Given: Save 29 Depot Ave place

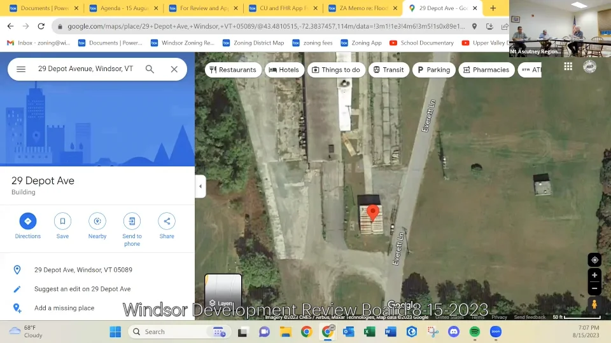Looking at the screenshot, I should 62,226.
